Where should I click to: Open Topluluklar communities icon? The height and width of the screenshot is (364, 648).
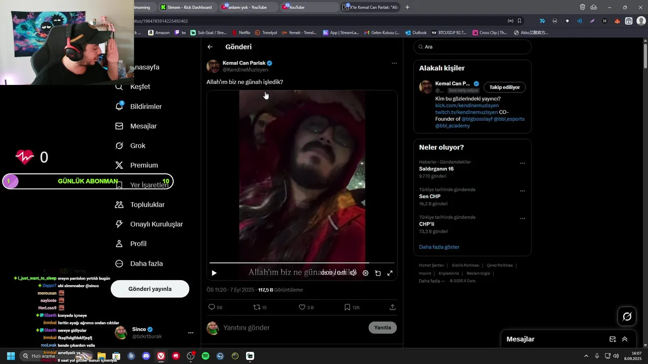point(119,205)
